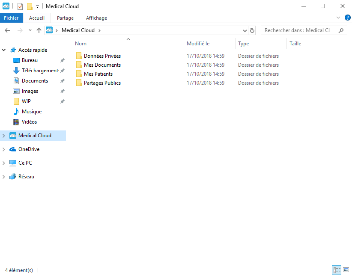Switch to the Partage ribbon tab

[x=66, y=18]
